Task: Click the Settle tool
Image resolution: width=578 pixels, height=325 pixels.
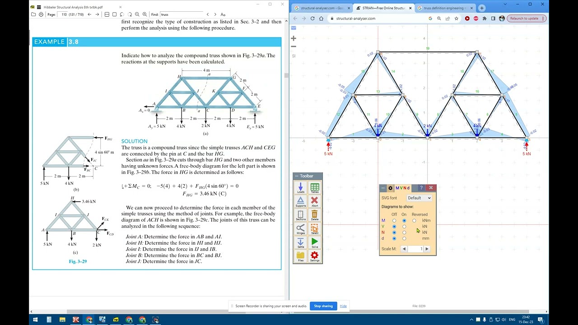Action: 300,243
